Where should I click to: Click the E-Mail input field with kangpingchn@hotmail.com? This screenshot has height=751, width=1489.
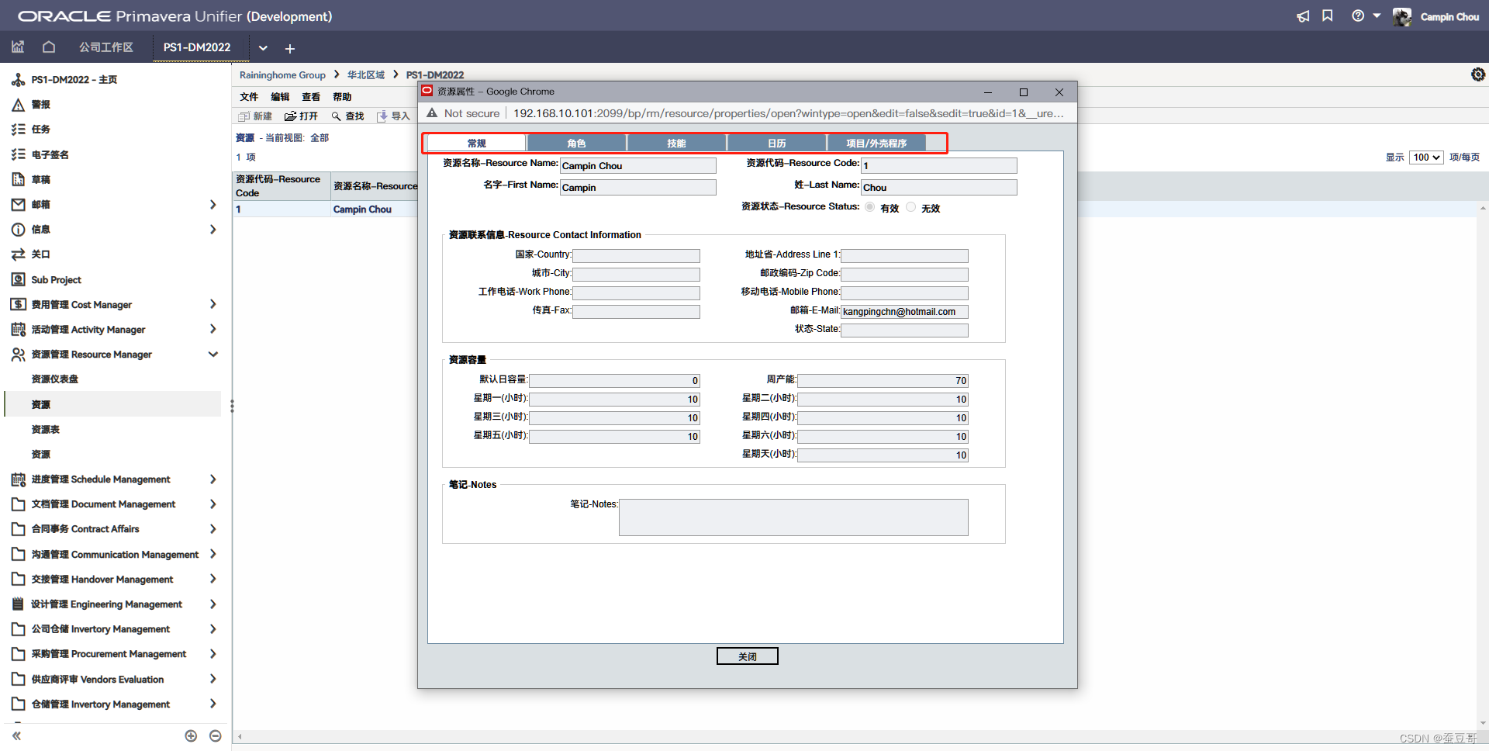[903, 311]
